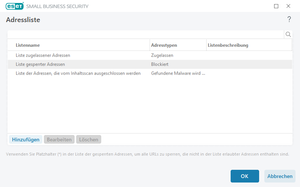300x187 pixels.
Task: Sort by the Adresstypen column header
Action: pos(164,45)
